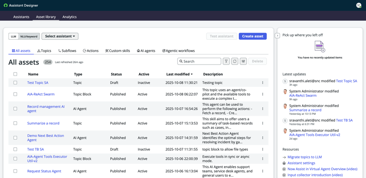Switch to the AI agents tab
The width and height of the screenshot is (366, 178).
[146, 51]
